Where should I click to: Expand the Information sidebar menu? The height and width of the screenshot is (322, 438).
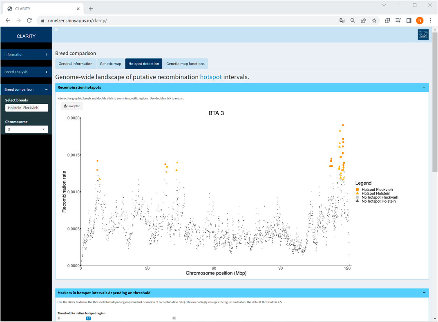tap(26, 54)
